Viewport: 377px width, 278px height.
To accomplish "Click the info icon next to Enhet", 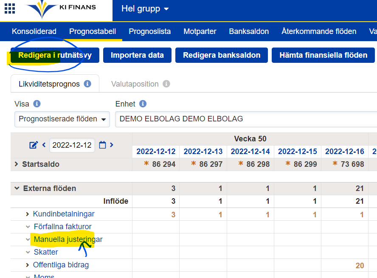I will point(143,104).
